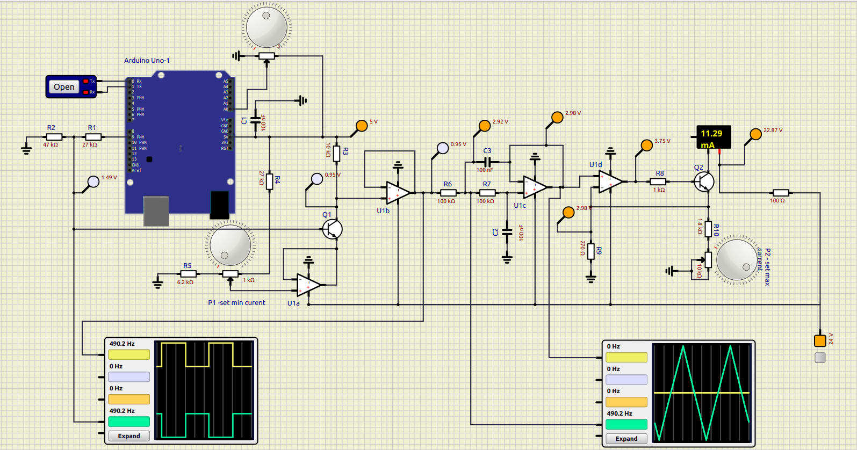Click op-amp U1d
The image size is (857, 450).
point(610,182)
